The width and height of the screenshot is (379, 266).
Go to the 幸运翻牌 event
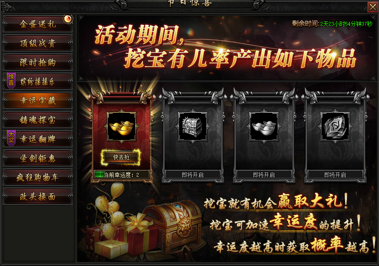(x=38, y=139)
